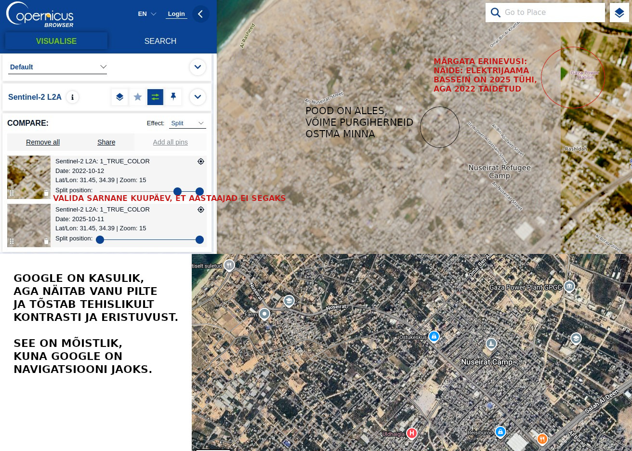Screen dimensions: 632x451
Task: Select the Compare arrows icon
Action: [x=155, y=97]
